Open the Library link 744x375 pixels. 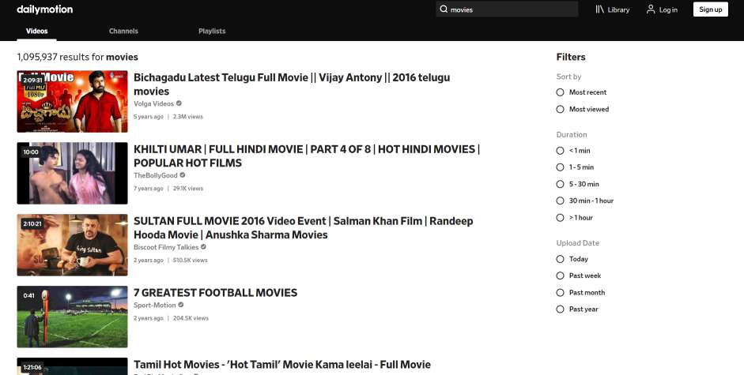tap(618, 9)
